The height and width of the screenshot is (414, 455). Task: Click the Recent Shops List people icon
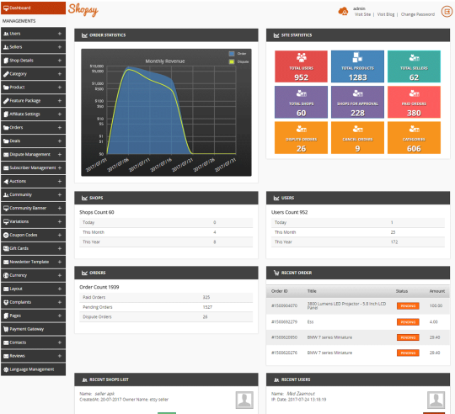[84, 379]
